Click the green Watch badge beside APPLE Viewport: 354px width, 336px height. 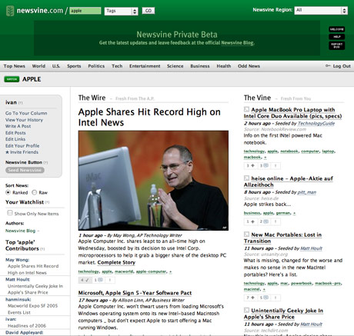pos(12,79)
